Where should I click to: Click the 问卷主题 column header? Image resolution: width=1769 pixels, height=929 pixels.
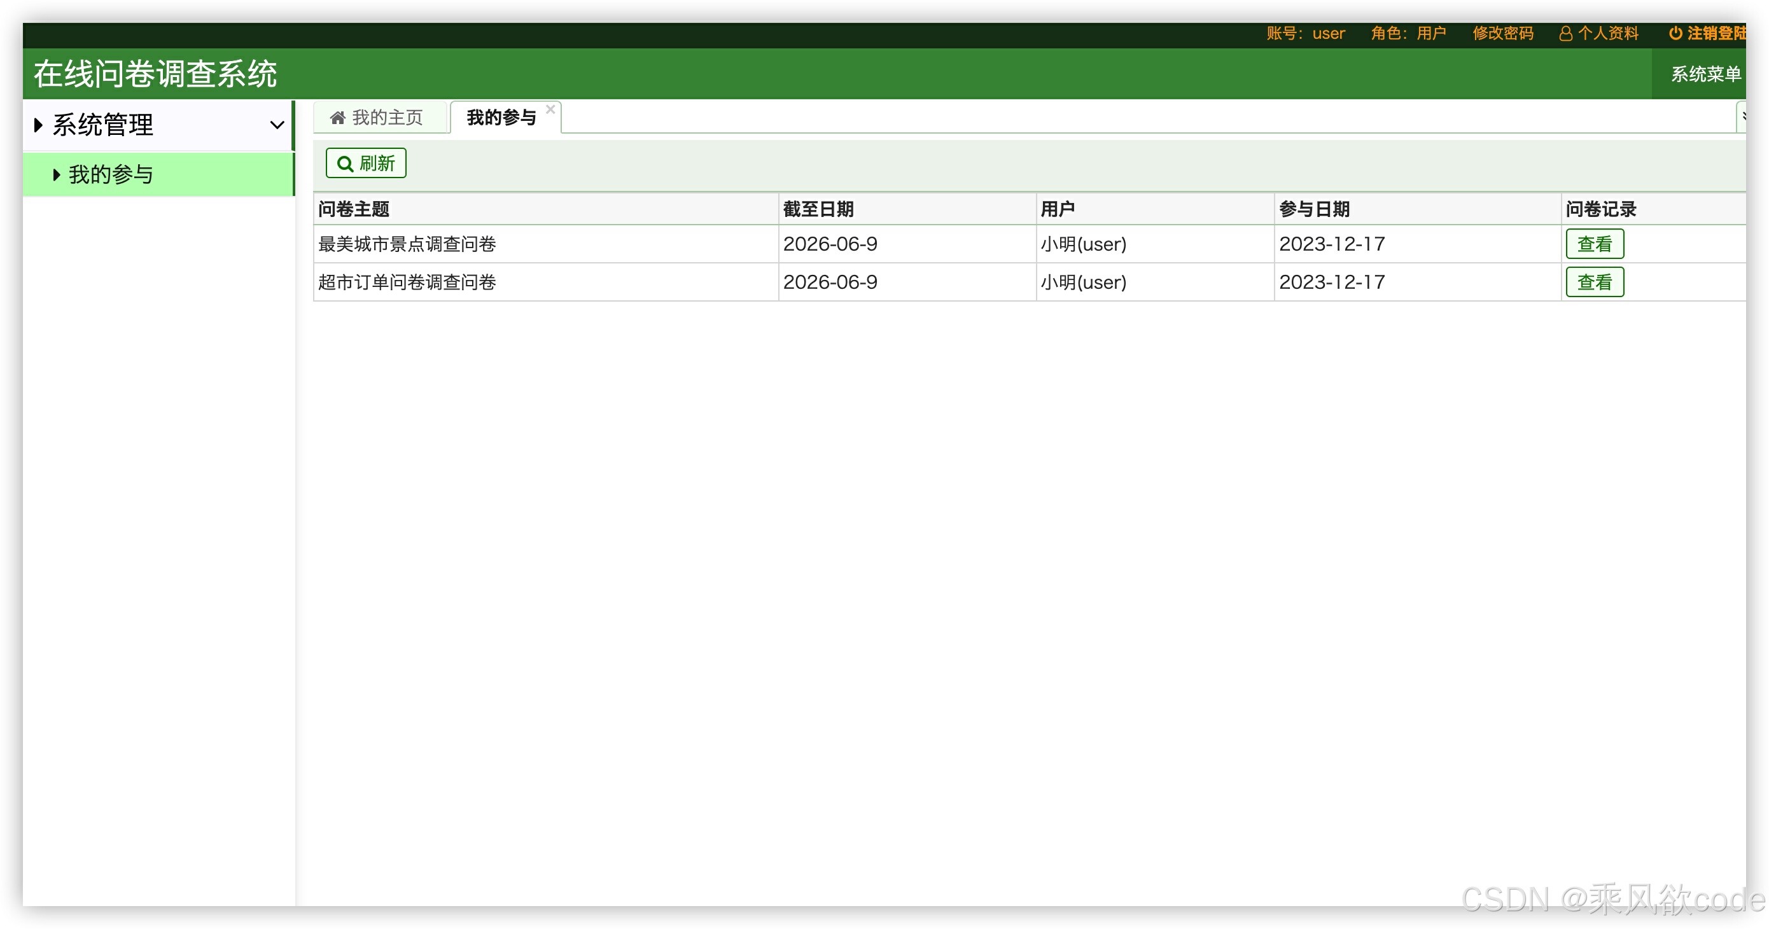tap(354, 209)
